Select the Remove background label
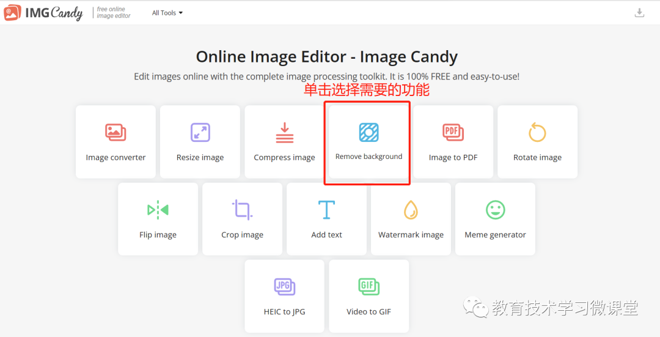This screenshot has height=337, width=660. pos(369,157)
